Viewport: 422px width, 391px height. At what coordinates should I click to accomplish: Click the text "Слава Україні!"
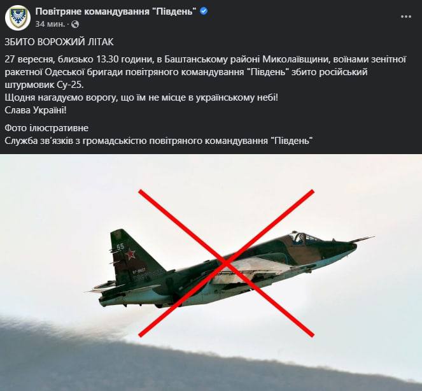coord(36,110)
